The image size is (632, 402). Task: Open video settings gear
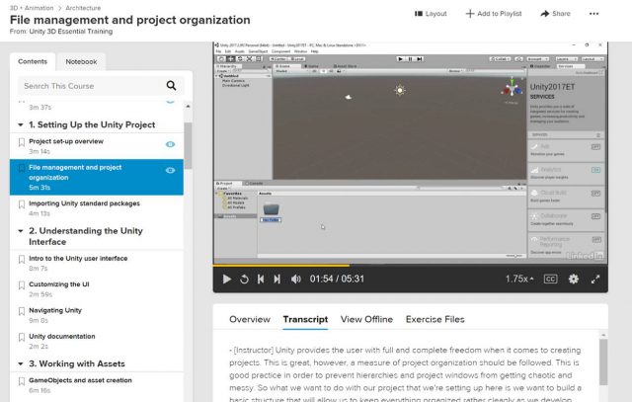[x=573, y=279]
